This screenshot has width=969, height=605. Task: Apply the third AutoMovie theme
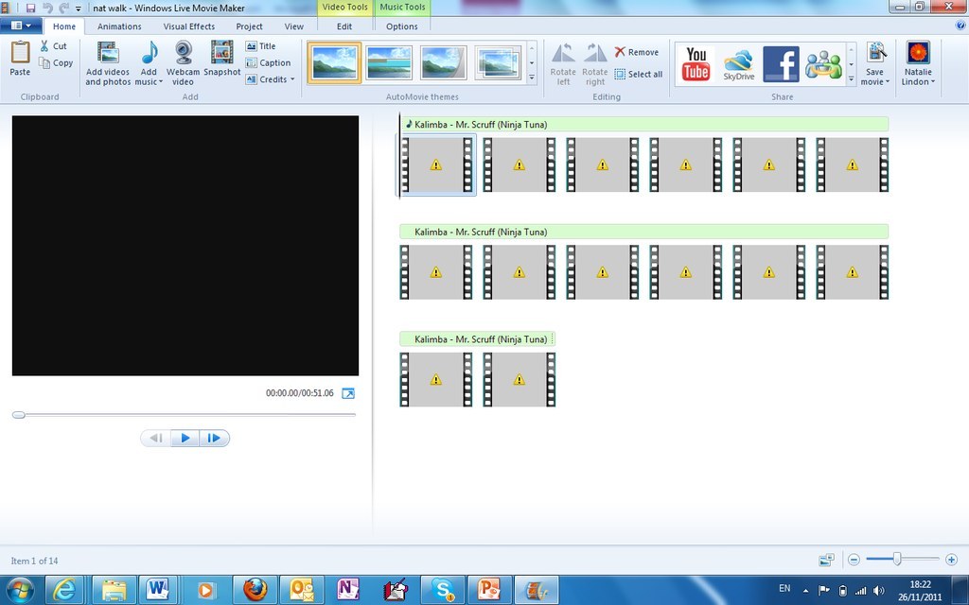coord(443,63)
